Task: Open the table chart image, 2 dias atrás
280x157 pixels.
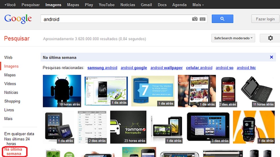Action: (x=92, y=127)
